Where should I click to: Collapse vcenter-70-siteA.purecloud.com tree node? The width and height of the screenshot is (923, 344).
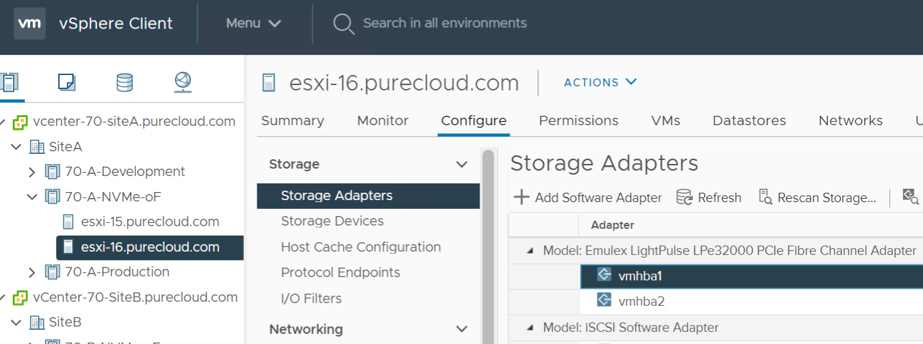tap(3, 121)
